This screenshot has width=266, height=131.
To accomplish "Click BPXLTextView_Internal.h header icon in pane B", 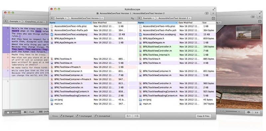I will (140, 55).
